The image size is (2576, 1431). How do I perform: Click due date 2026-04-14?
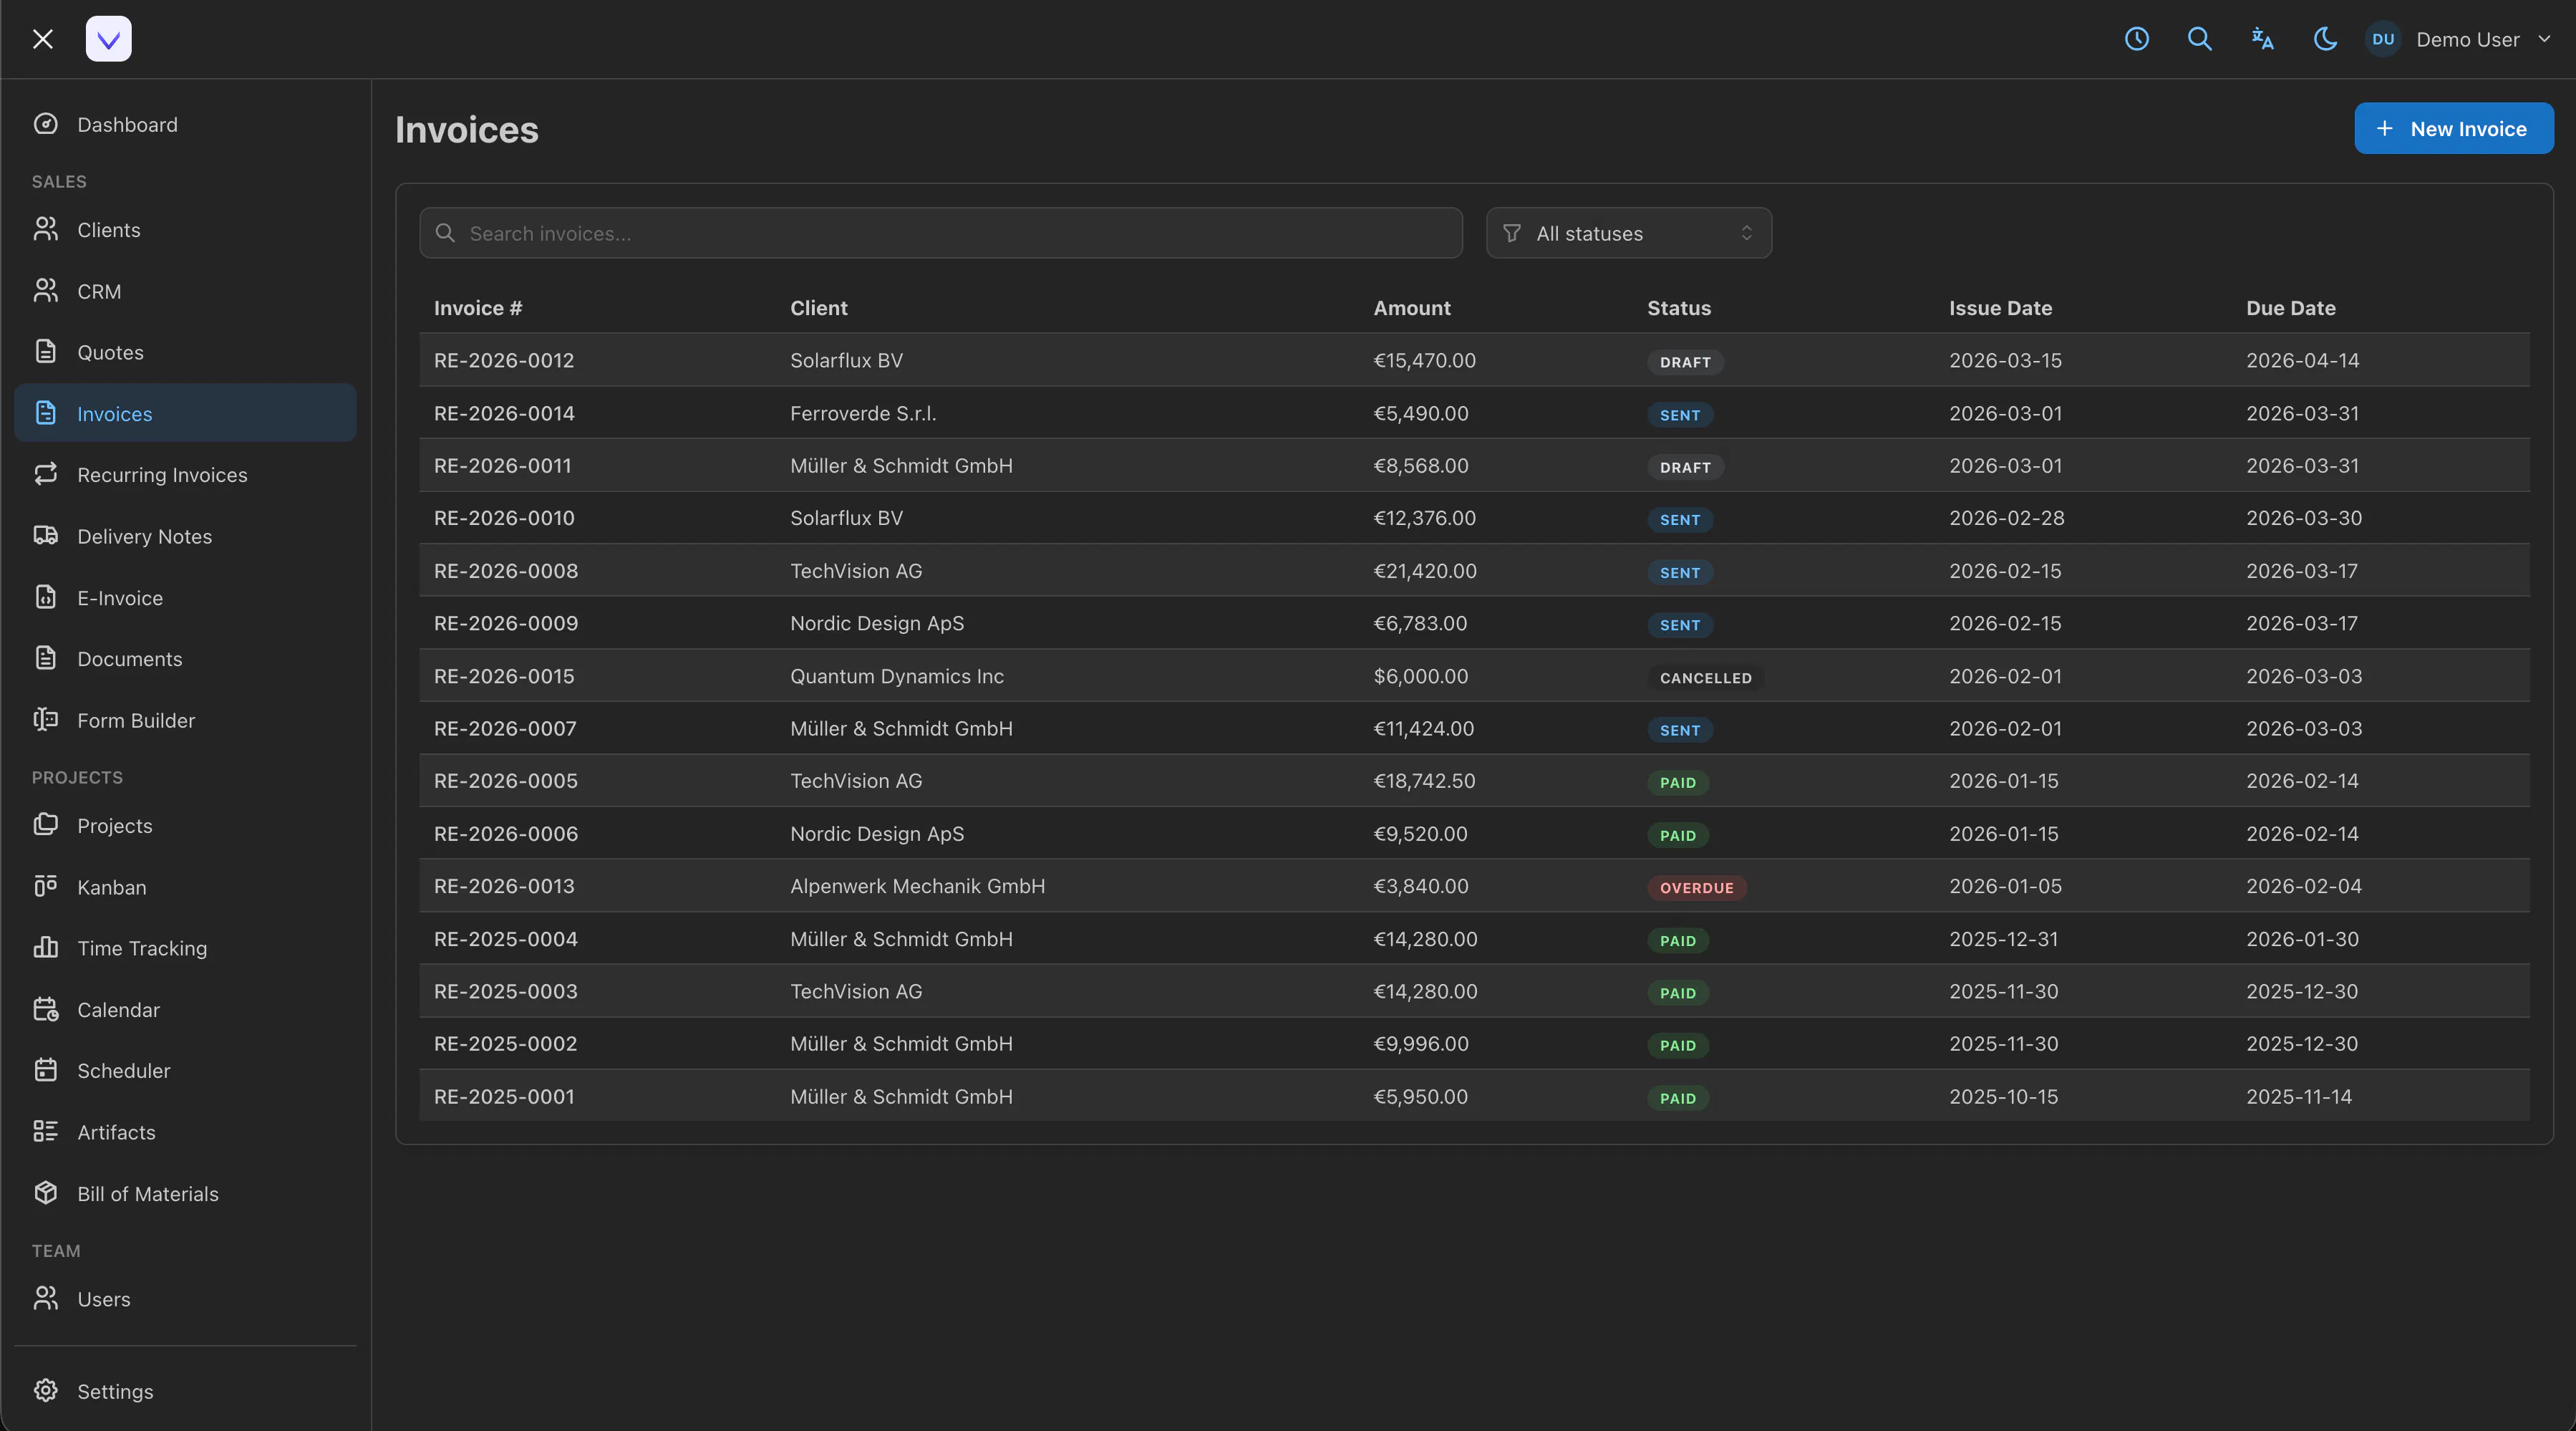tap(2302, 360)
